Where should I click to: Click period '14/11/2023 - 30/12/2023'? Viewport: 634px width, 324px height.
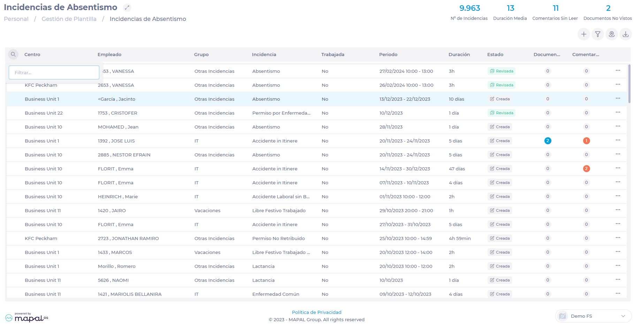pos(405,169)
